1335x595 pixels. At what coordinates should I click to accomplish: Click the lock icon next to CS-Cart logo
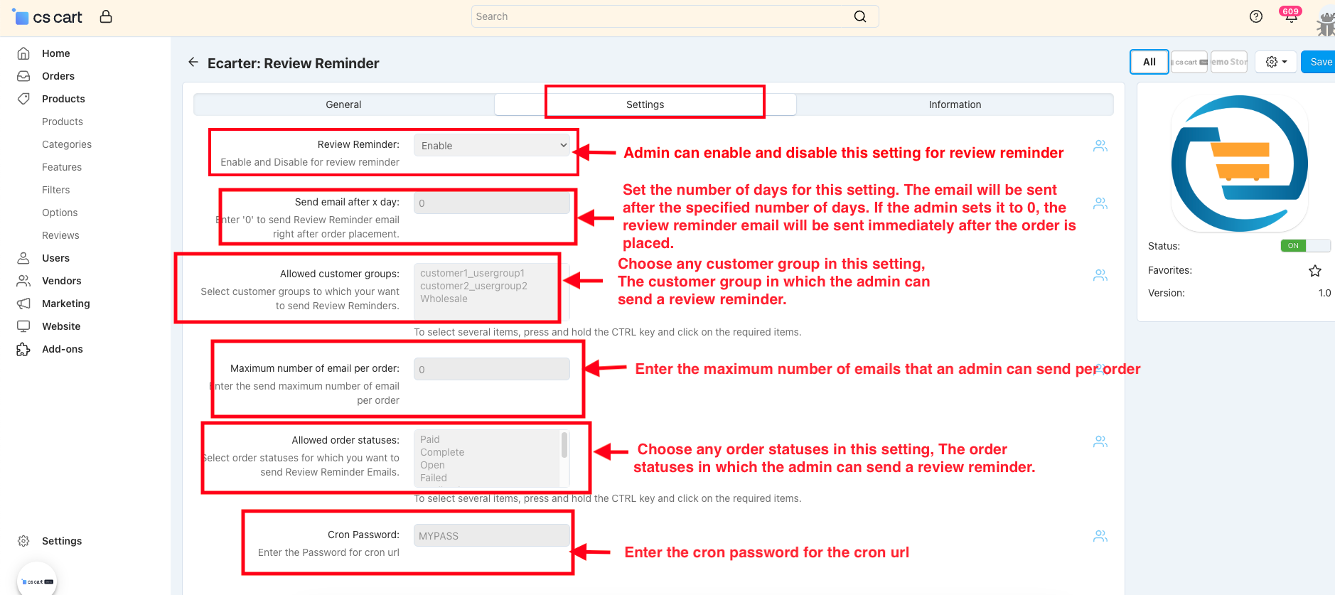click(x=106, y=16)
